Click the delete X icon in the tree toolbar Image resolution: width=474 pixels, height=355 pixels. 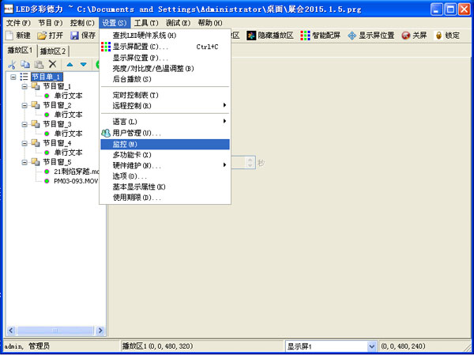click(52, 64)
